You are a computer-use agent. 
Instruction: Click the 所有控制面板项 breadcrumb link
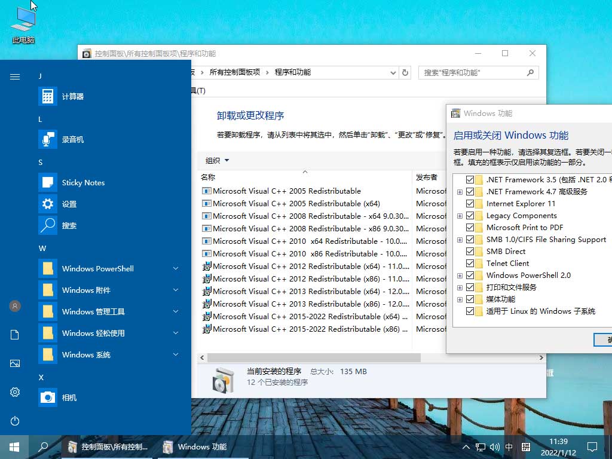click(234, 72)
